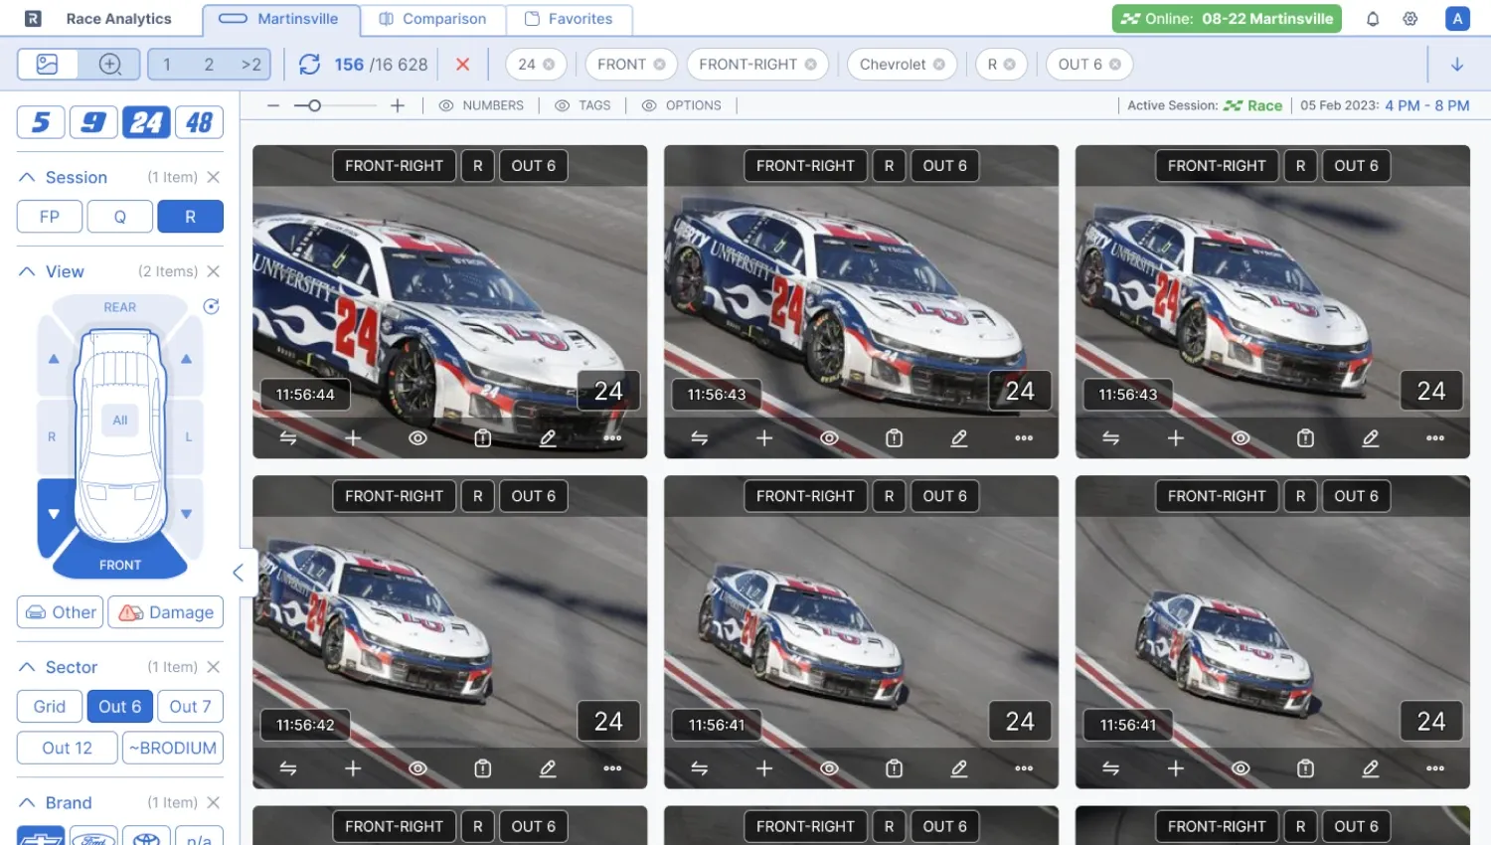The image size is (1491, 845).
Task: Click plus icon on 11:56:42 card
Action: tap(353, 768)
